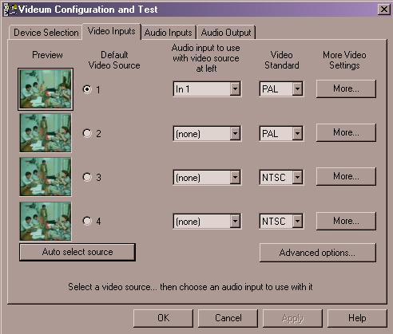The height and width of the screenshot is (334, 393).
Task: Click preview thumbnail for source 3
Action: coord(46,177)
